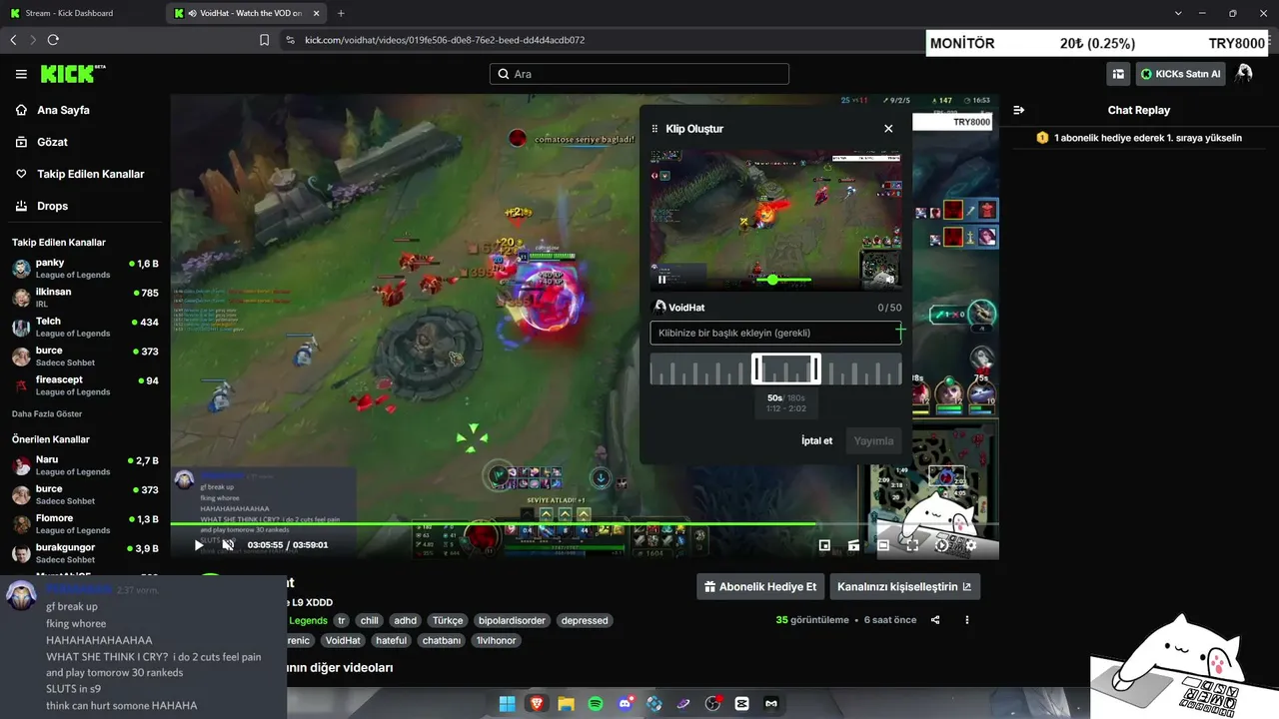This screenshot has width=1279, height=719.
Task: Open burakgungor's recommended channel
Action: pyautogui.click(x=85, y=552)
